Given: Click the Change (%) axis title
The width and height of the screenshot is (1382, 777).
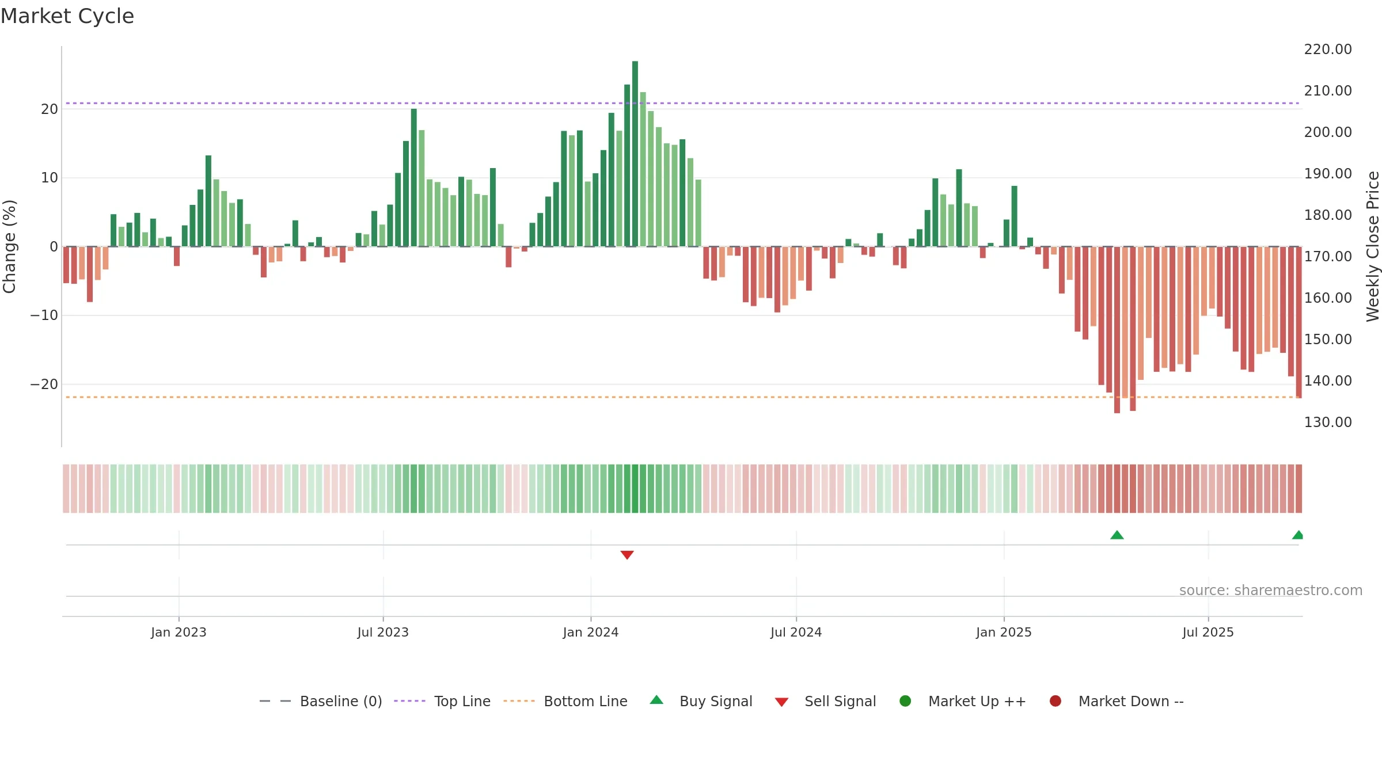Looking at the screenshot, I should tap(9, 246).
